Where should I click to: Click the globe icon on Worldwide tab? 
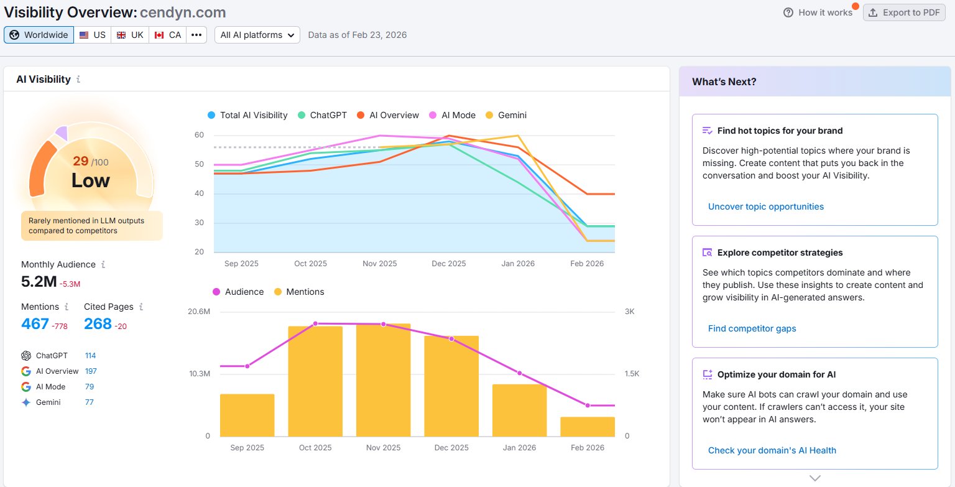point(14,35)
